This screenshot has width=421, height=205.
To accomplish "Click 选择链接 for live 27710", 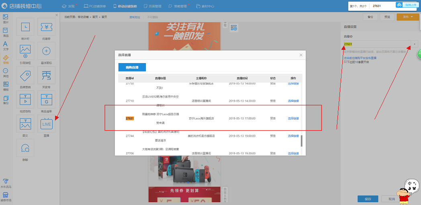I will (293, 101).
